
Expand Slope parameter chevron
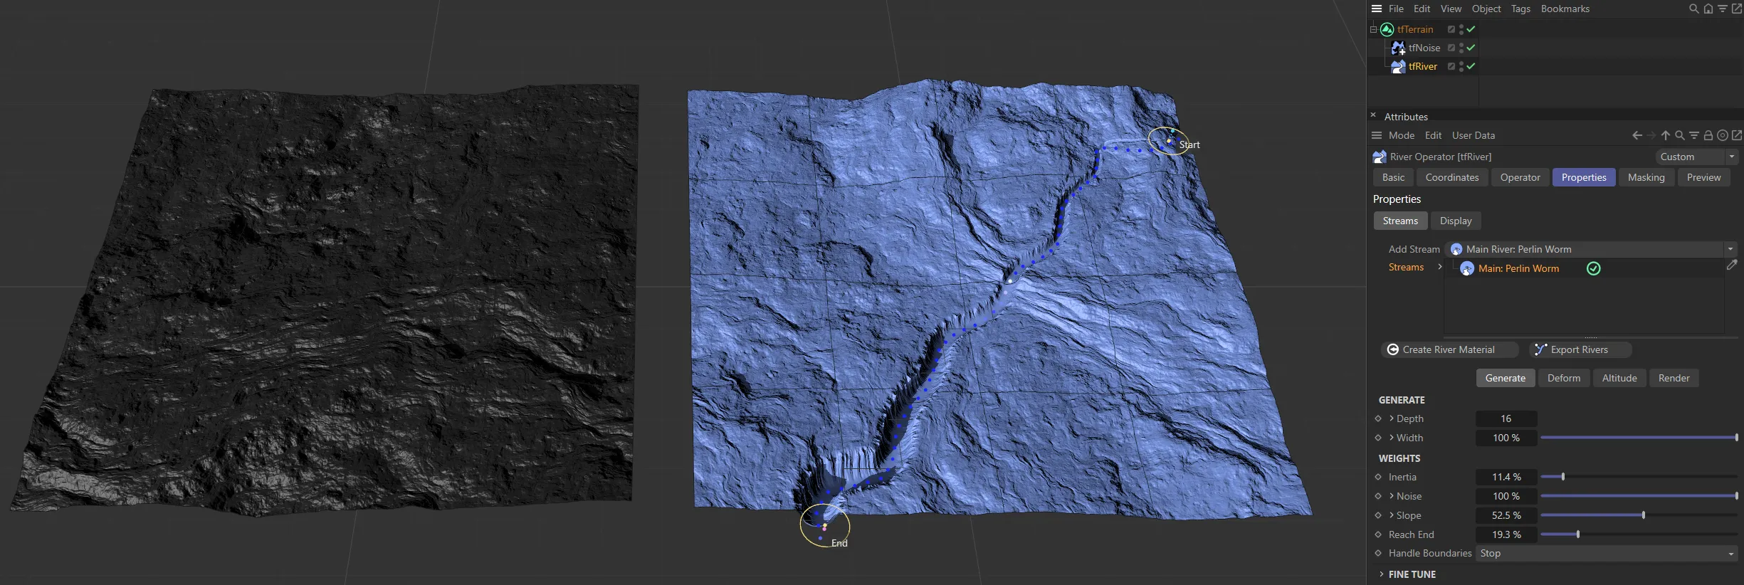tap(1392, 515)
